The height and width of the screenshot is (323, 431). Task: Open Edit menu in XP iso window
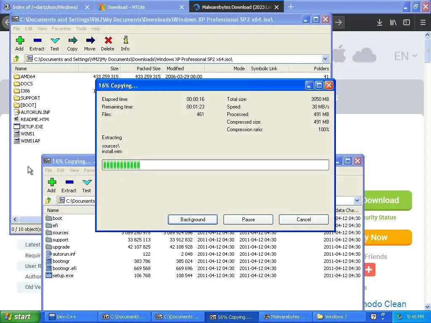pos(29,29)
